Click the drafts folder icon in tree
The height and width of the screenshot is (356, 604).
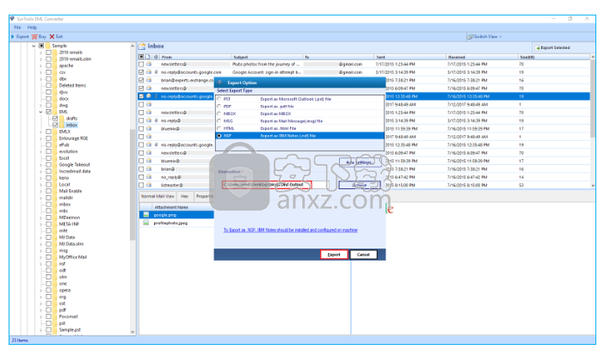point(62,118)
